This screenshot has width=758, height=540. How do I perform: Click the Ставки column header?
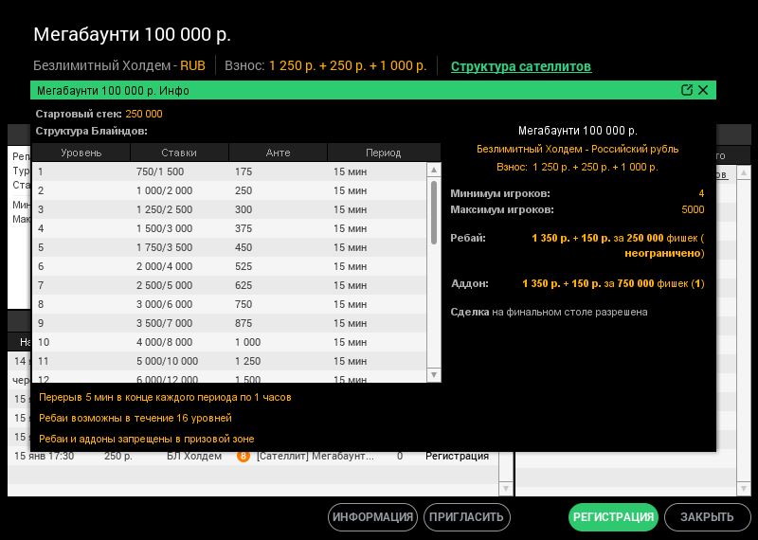tap(179, 153)
